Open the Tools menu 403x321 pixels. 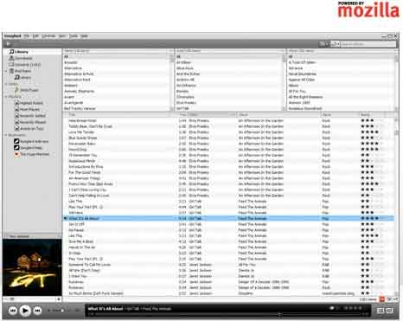(74, 36)
